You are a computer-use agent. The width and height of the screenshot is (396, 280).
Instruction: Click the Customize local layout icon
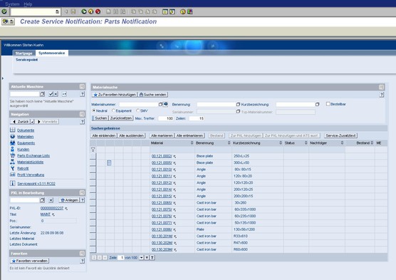point(190,11)
